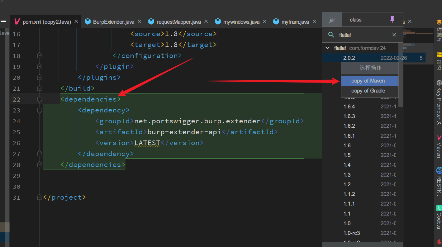Click the flatlaf search input field

pyautogui.click(x=363, y=35)
